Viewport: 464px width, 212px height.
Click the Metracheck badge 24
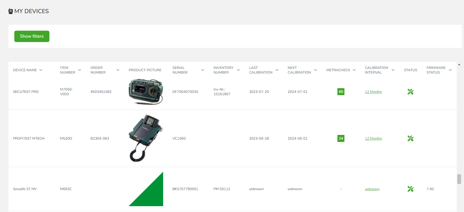pyautogui.click(x=341, y=138)
